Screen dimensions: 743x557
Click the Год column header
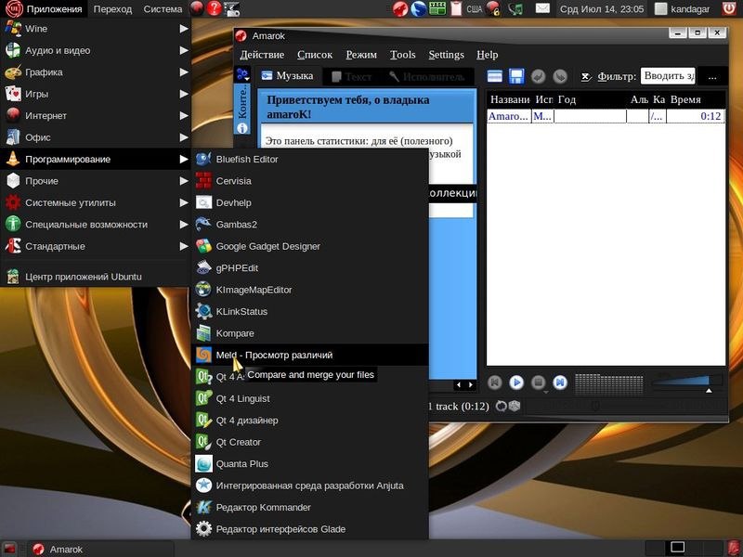tap(590, 100)
